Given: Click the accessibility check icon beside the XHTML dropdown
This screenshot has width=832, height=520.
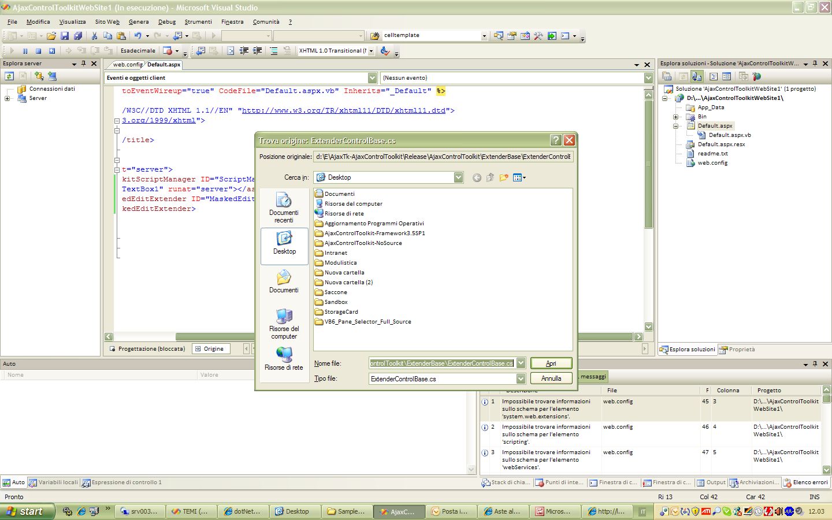Looking at the screenshot, I should pos(385,51).
